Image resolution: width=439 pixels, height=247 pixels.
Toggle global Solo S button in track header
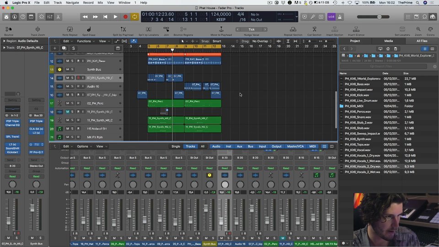tap(74, 48)
